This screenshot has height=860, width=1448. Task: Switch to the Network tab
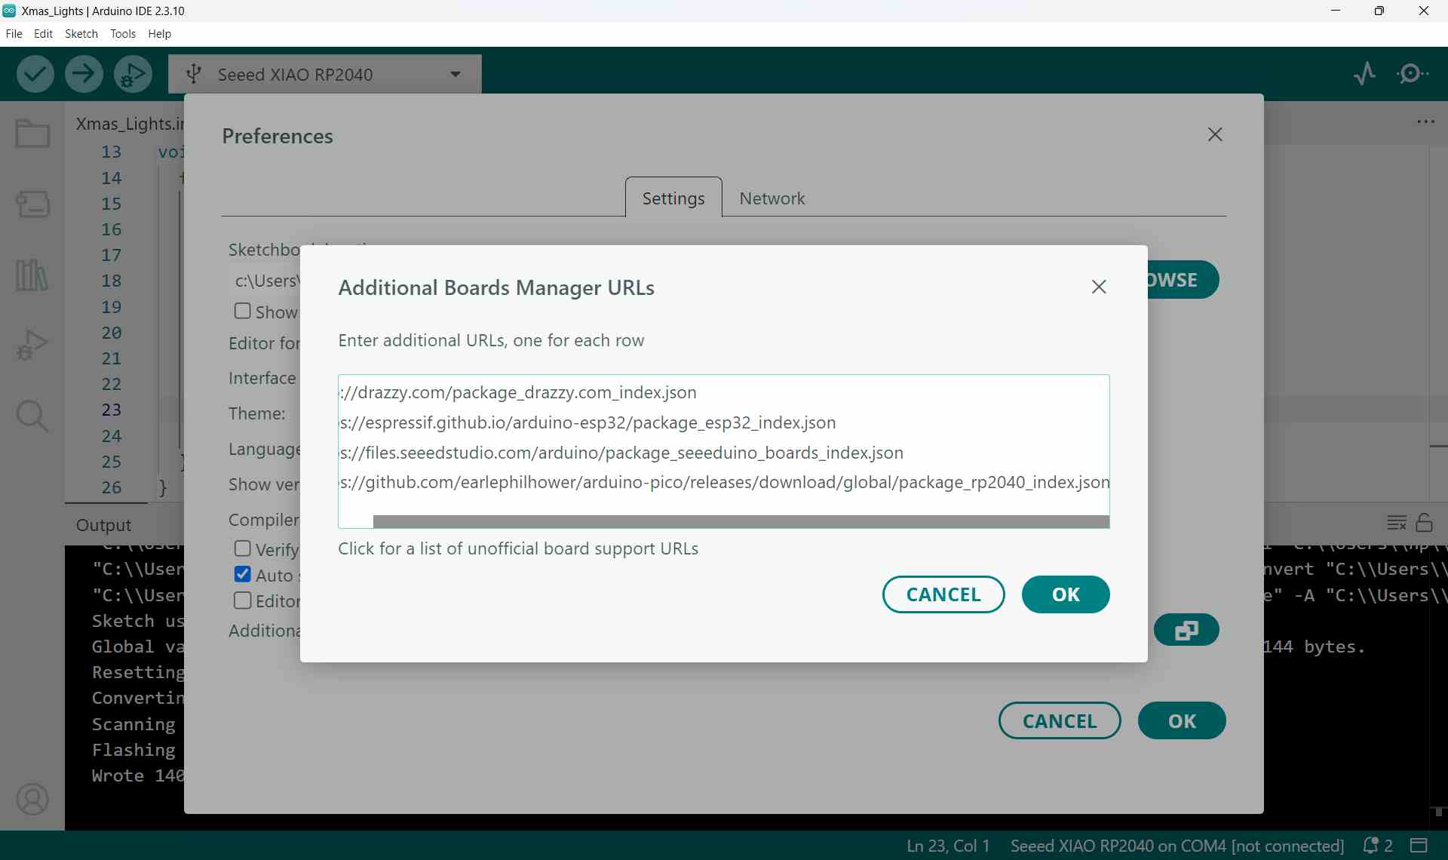tap(772, 198)
